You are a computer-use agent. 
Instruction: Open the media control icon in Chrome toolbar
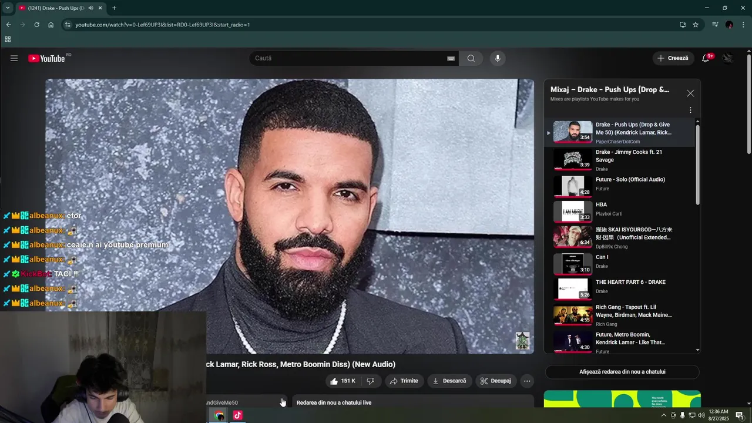pos(715,25)
